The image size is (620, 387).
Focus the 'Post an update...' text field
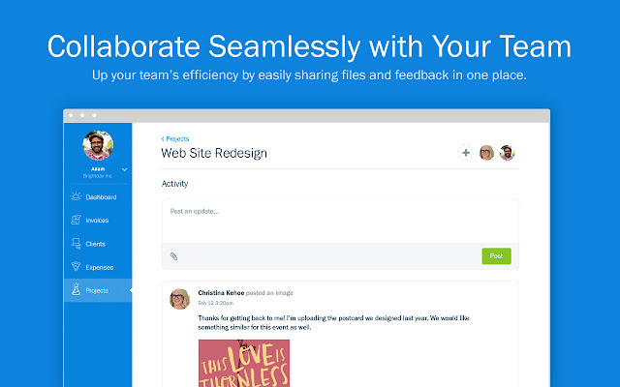[339, 221]
